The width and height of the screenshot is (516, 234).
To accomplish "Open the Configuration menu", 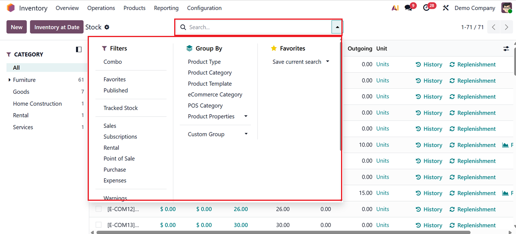I will [204, 8].
